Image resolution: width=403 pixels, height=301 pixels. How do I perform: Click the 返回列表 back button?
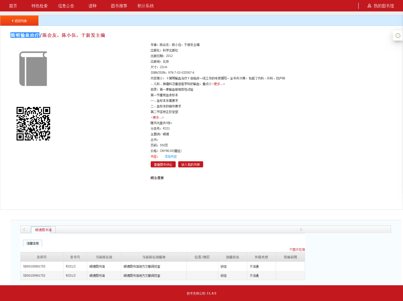[x=19, y=21]
